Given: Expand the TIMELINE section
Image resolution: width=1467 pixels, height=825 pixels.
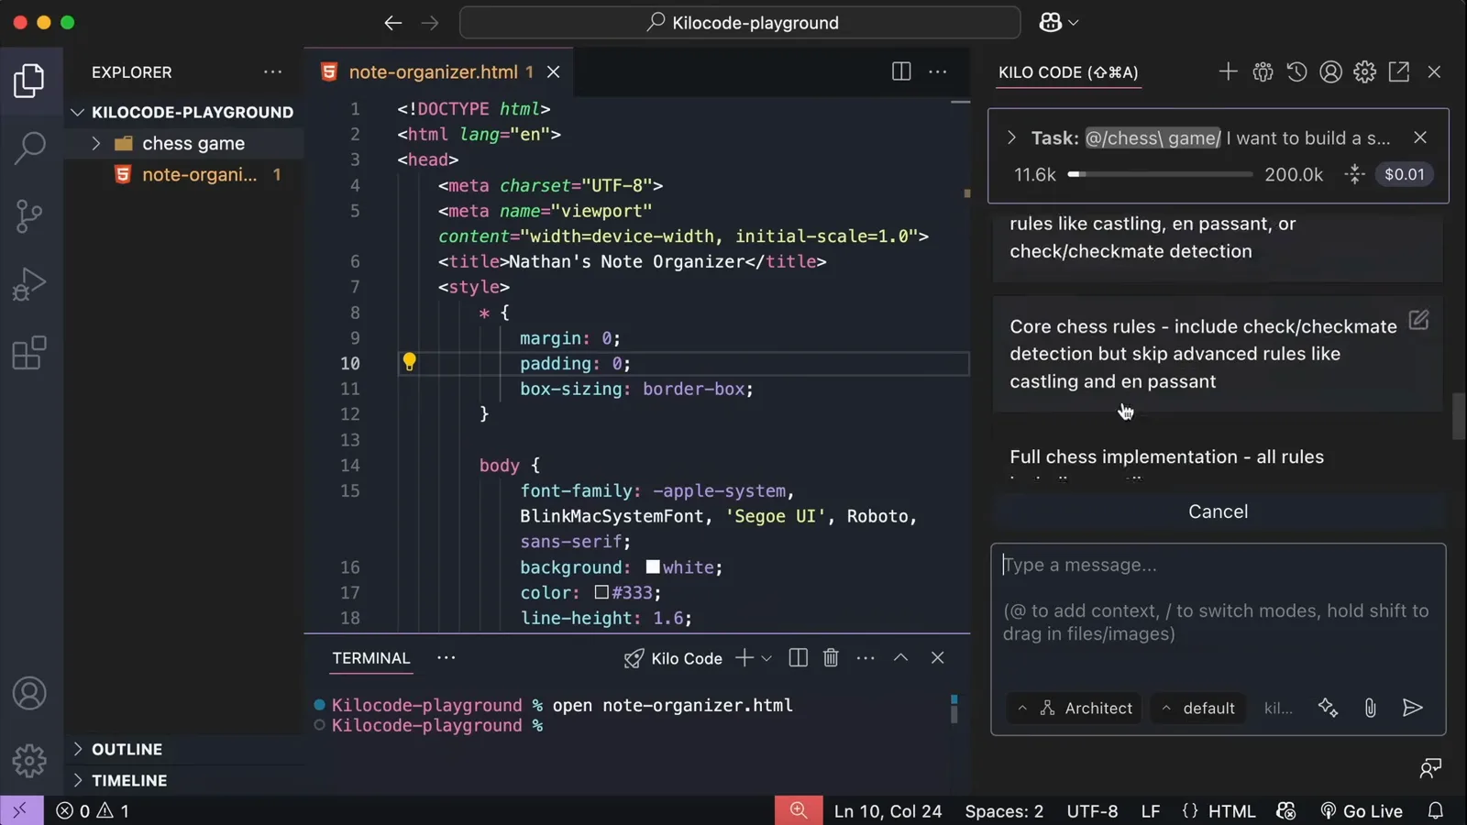Looking at the screenshot, I should [78, 780].
